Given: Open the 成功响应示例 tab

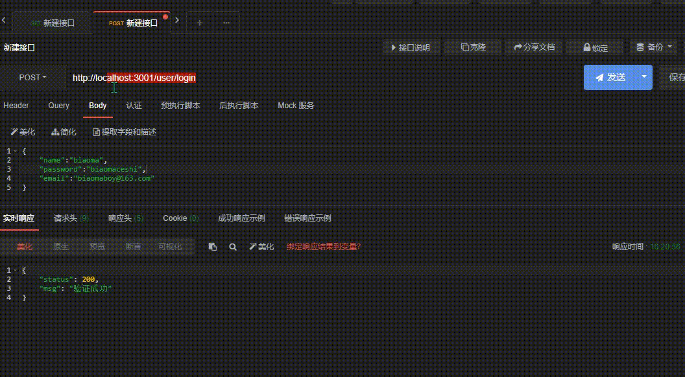Looking at the screenshot, I should tap(241, 218).
